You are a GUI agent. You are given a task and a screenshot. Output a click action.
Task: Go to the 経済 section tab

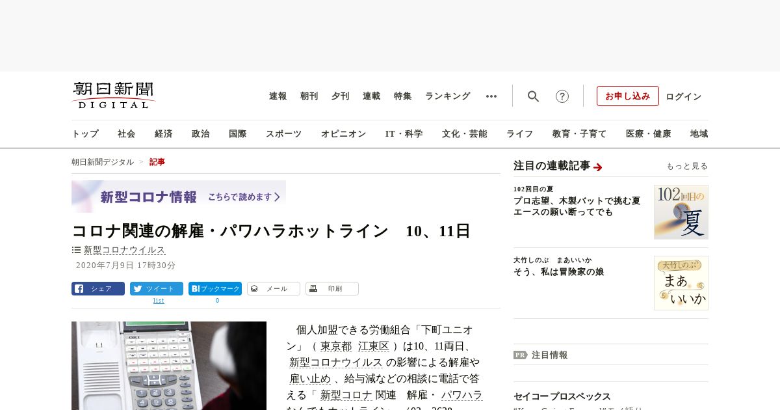click(x=164, y=134)
